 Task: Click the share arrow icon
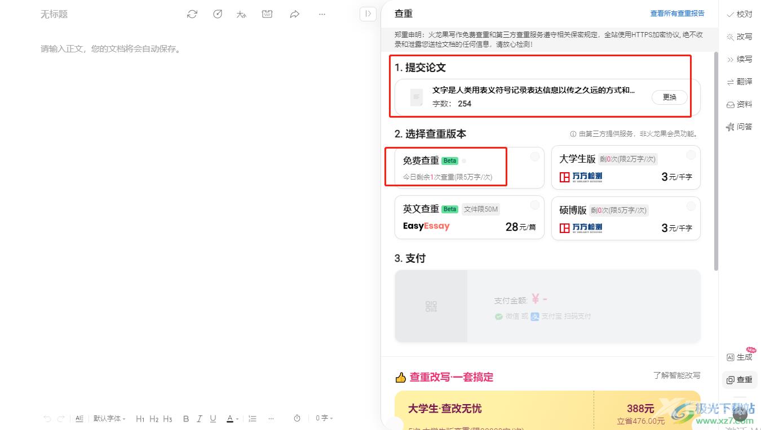pos(294,14)
